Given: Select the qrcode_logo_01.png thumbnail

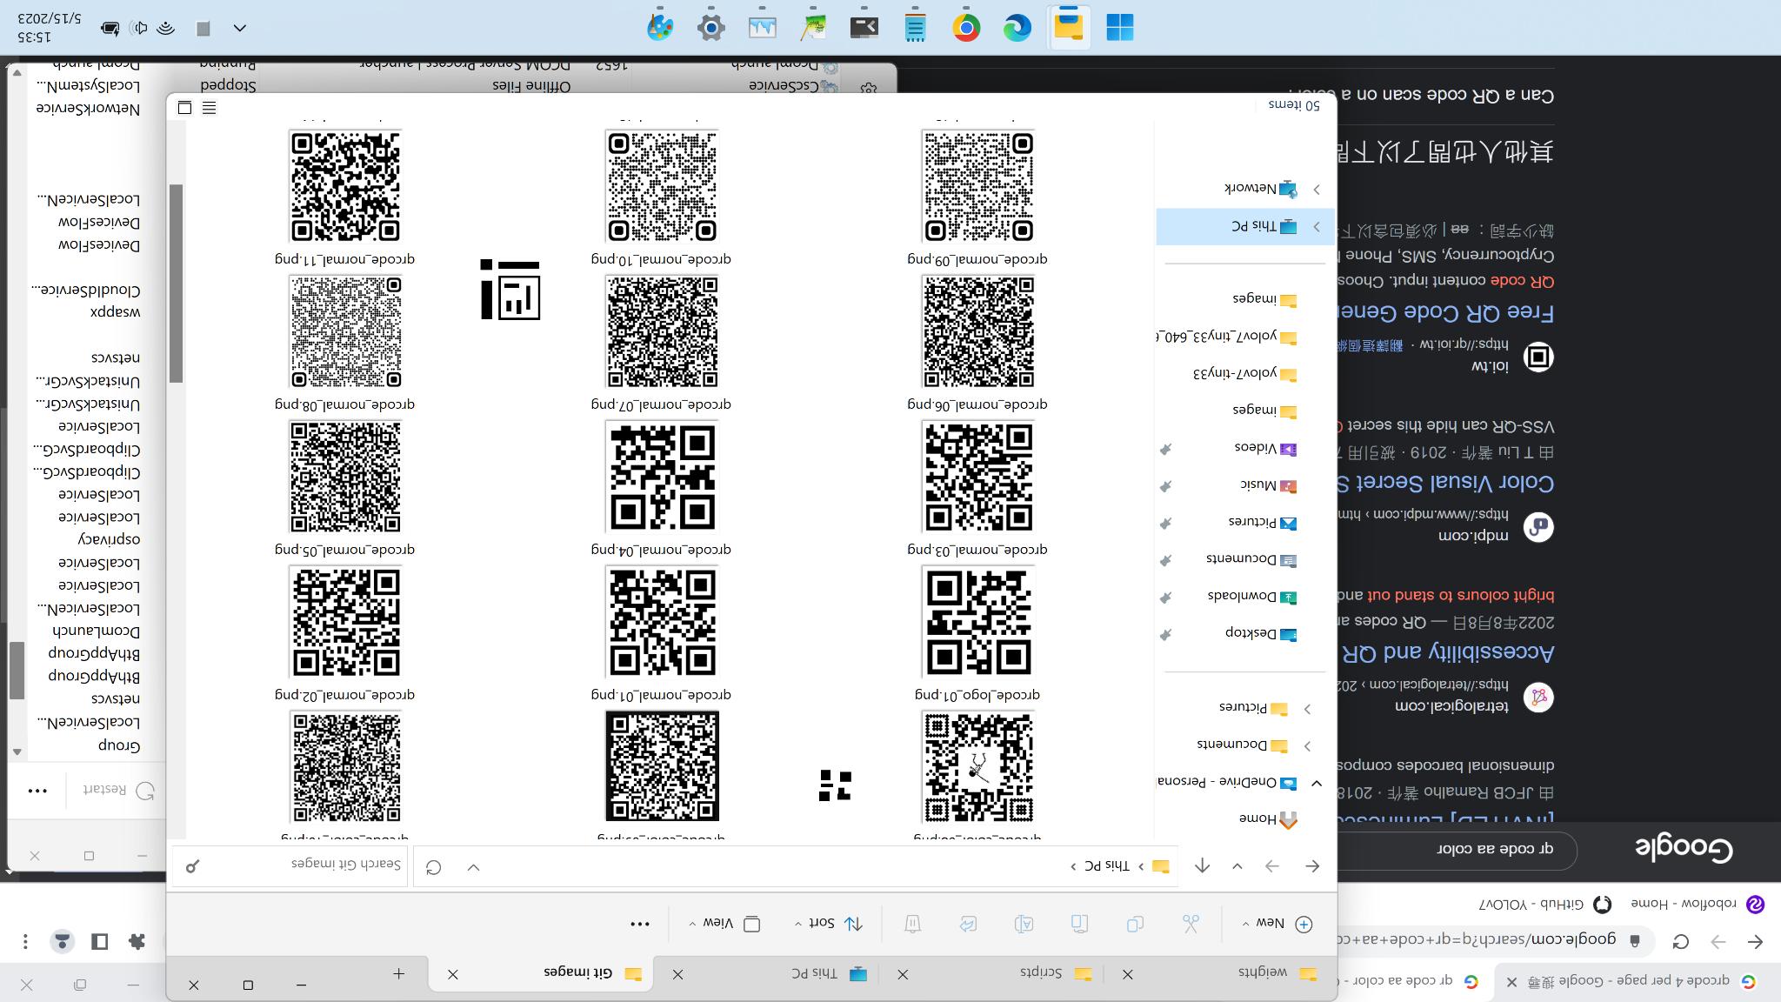Looking at the screenshot, I should click(977, 621).
